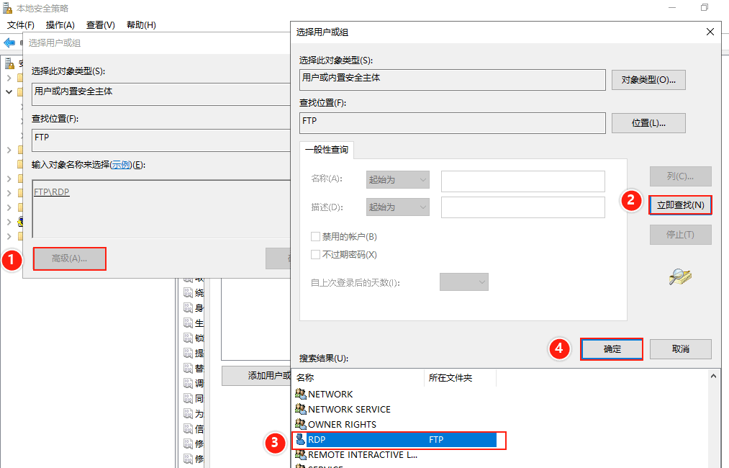729x468 pixels.
Task: Open the 文件(F) menu
Action: click(20, 25)
